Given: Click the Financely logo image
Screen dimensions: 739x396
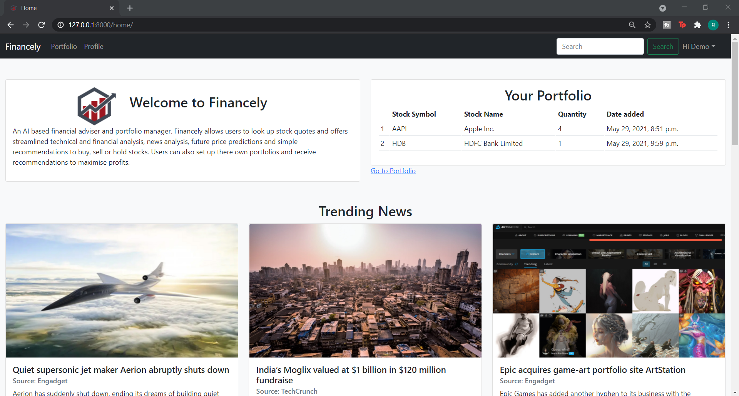Looking at the screenshot, I should [97, 106].
